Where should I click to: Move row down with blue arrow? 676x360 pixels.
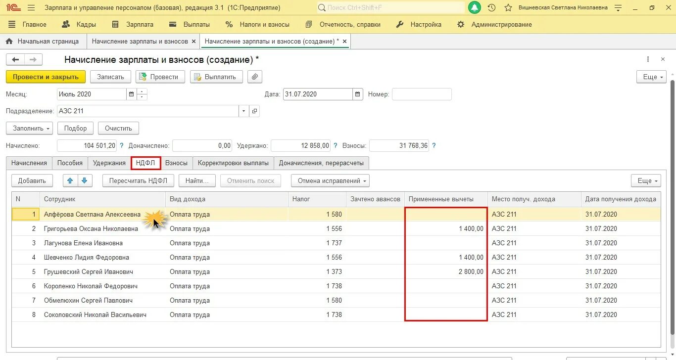[x=85, y=180]
